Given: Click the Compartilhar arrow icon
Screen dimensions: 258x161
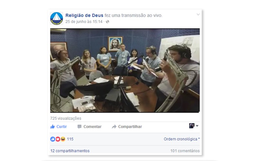Looking at the screenshot, I should click(114, 127).
